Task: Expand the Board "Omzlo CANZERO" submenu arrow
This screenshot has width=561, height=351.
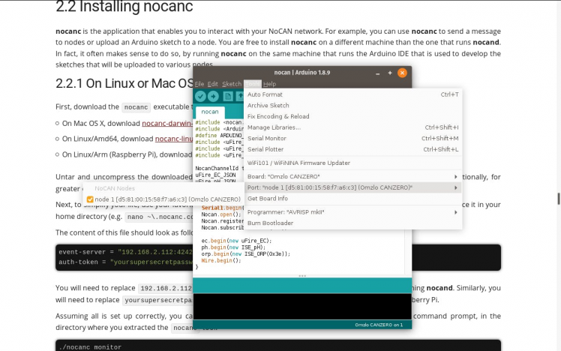Action: click(x=455, y=176)
